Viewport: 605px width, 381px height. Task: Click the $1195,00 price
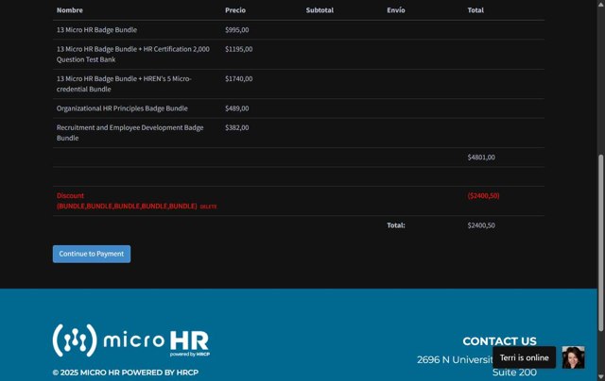(239, 49)
